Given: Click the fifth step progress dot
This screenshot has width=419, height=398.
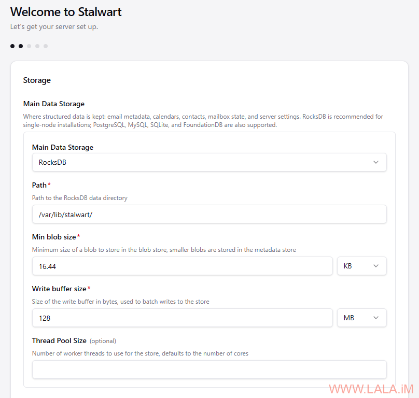Looking at the screenshot, I should [x=46, y=46].
